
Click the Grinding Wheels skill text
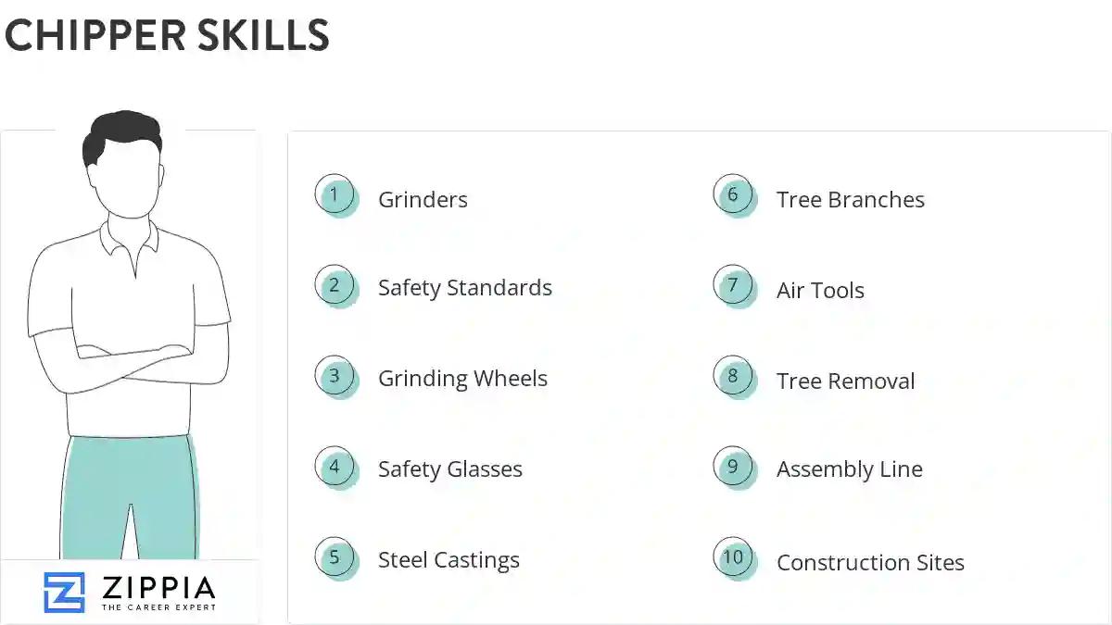pos(462,379)
